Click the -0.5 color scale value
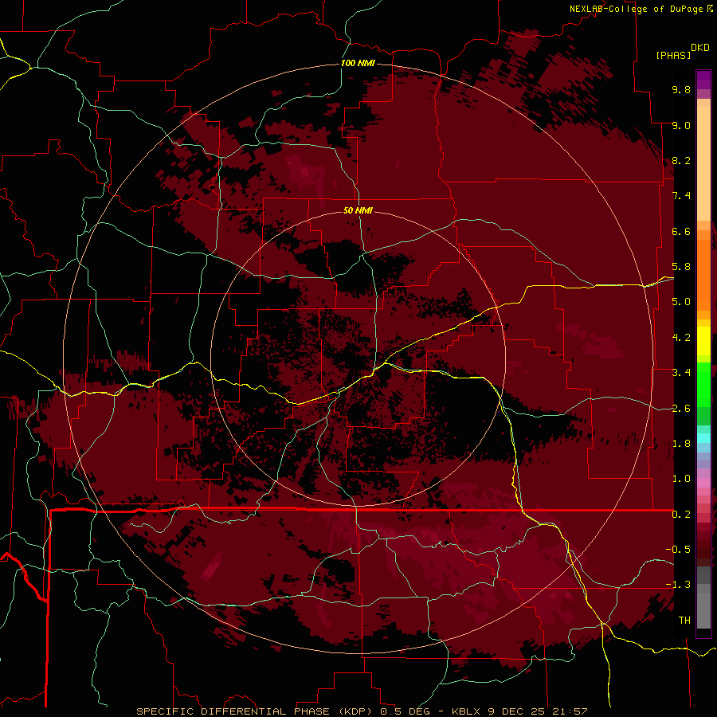 pyautogui.click(x=678, y=550)
